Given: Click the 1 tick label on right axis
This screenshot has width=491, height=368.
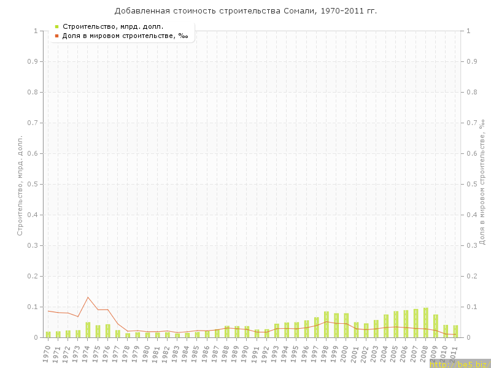Looking at the screenshot, I should [x=468, y=31].
